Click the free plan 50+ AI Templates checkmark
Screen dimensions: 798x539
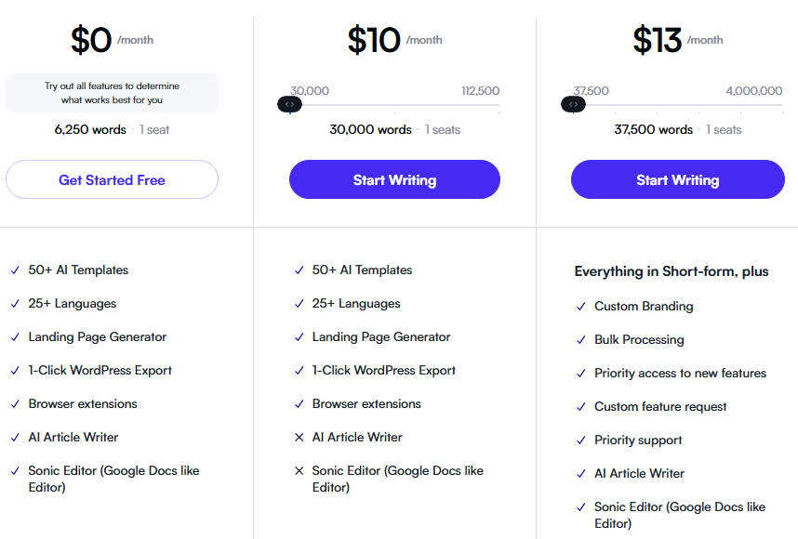15,270
